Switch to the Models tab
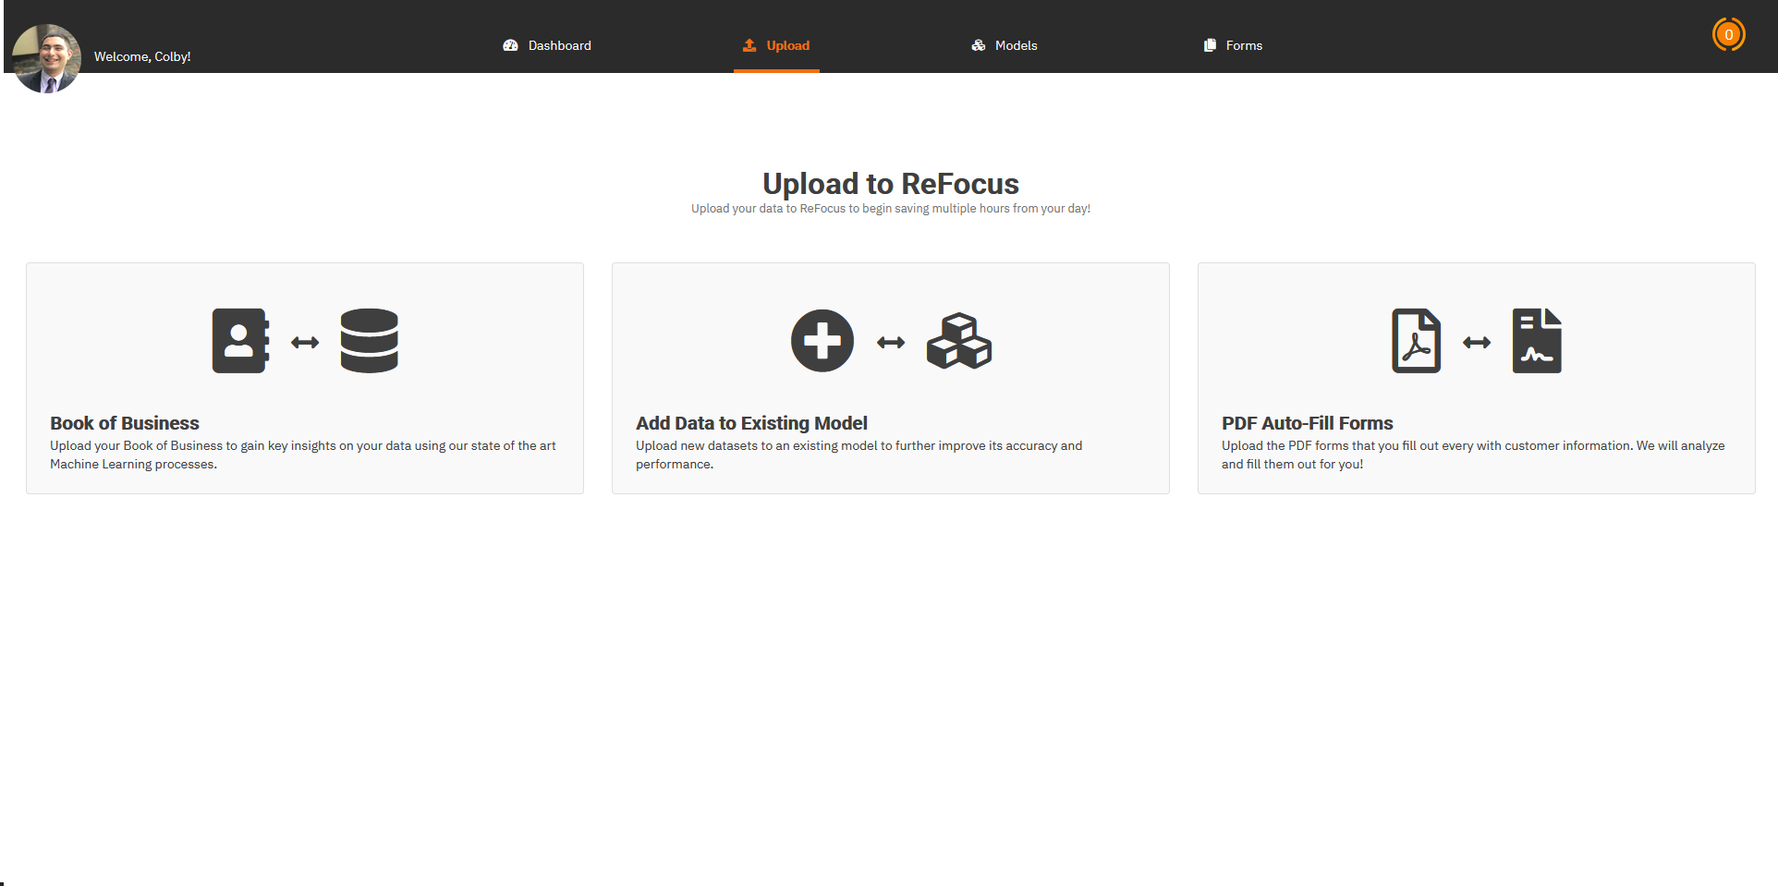The height and width of the screenshot is (886, 1778). pyautogui.click(x=1016, y=45)
